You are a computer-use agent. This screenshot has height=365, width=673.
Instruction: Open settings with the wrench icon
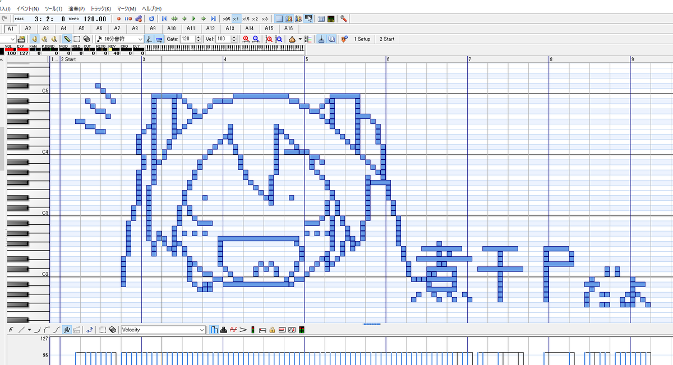point(344,19)
